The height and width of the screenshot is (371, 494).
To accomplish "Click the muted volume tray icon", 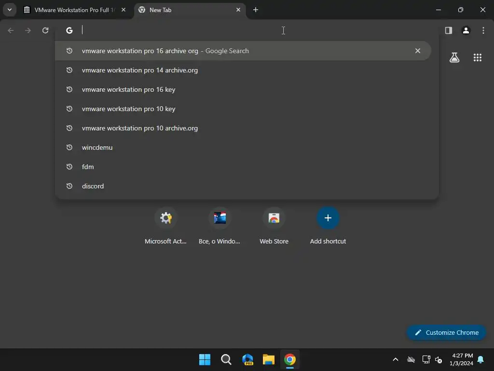I will tap(439, 359).
